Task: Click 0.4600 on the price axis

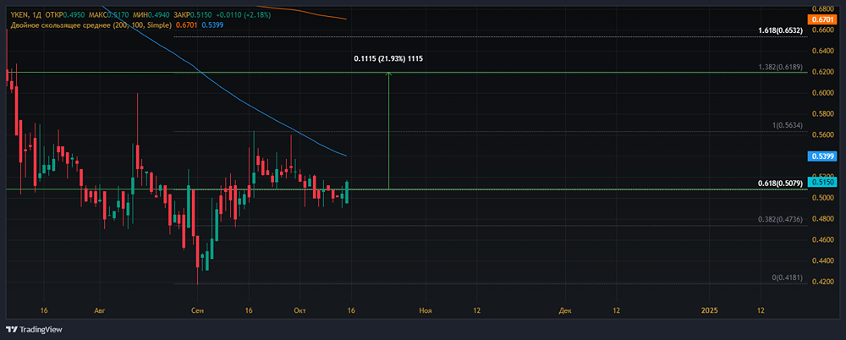Action: pos(822,241)
